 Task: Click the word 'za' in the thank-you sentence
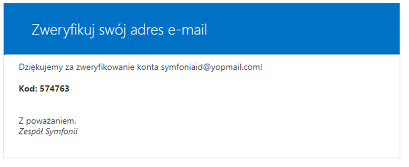pos(69,68)
